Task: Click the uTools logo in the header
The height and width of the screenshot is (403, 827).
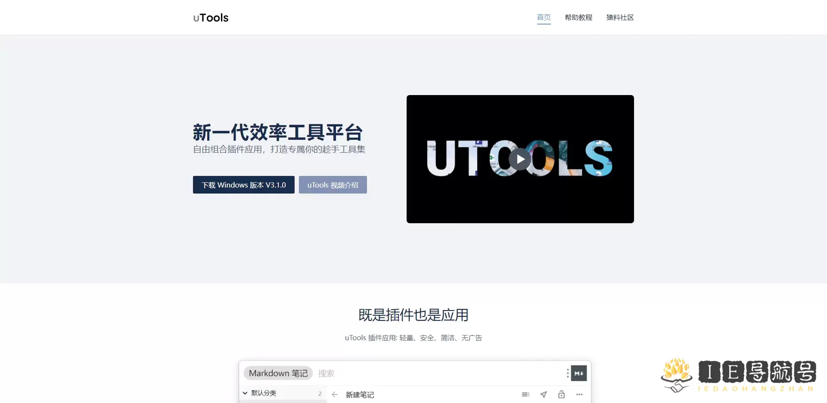Action: tap(211, 18)
